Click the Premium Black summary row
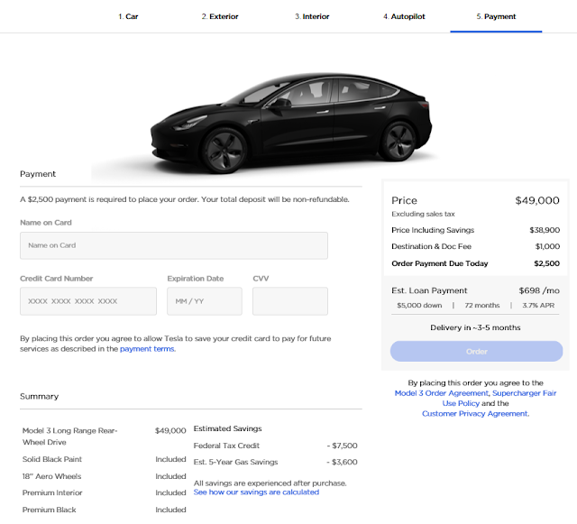 [105, 510]
